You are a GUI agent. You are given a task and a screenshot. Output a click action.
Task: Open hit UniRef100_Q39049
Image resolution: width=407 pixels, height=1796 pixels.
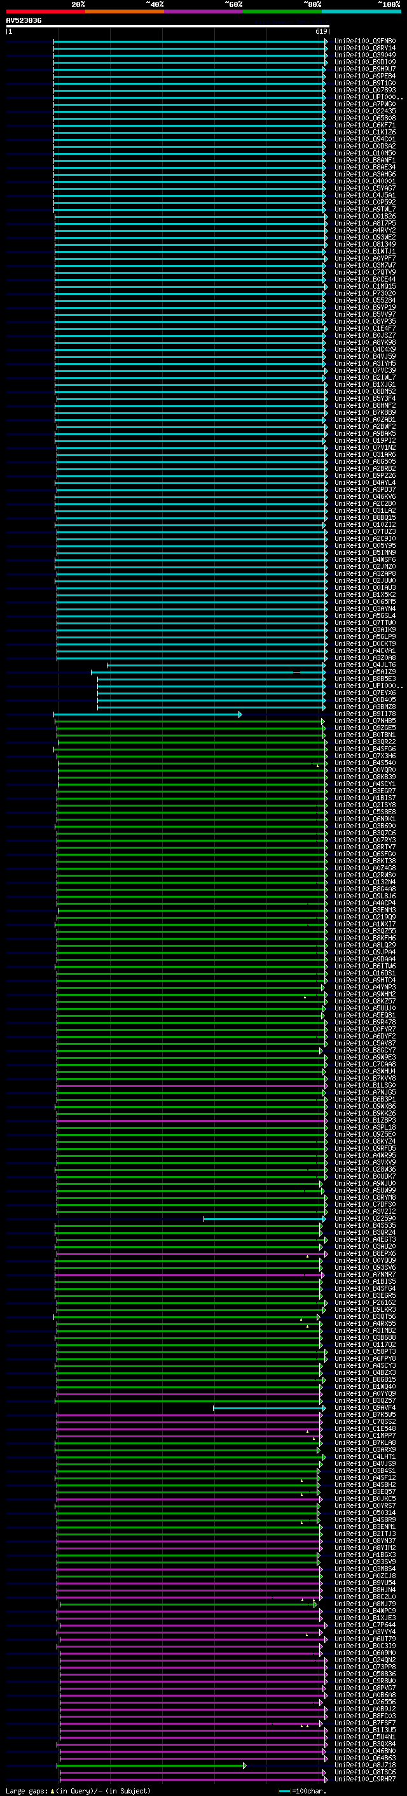[x=365, y=55]
